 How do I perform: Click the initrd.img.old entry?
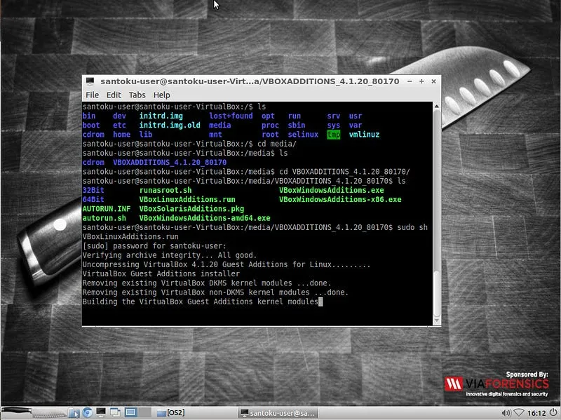point(170,126)
